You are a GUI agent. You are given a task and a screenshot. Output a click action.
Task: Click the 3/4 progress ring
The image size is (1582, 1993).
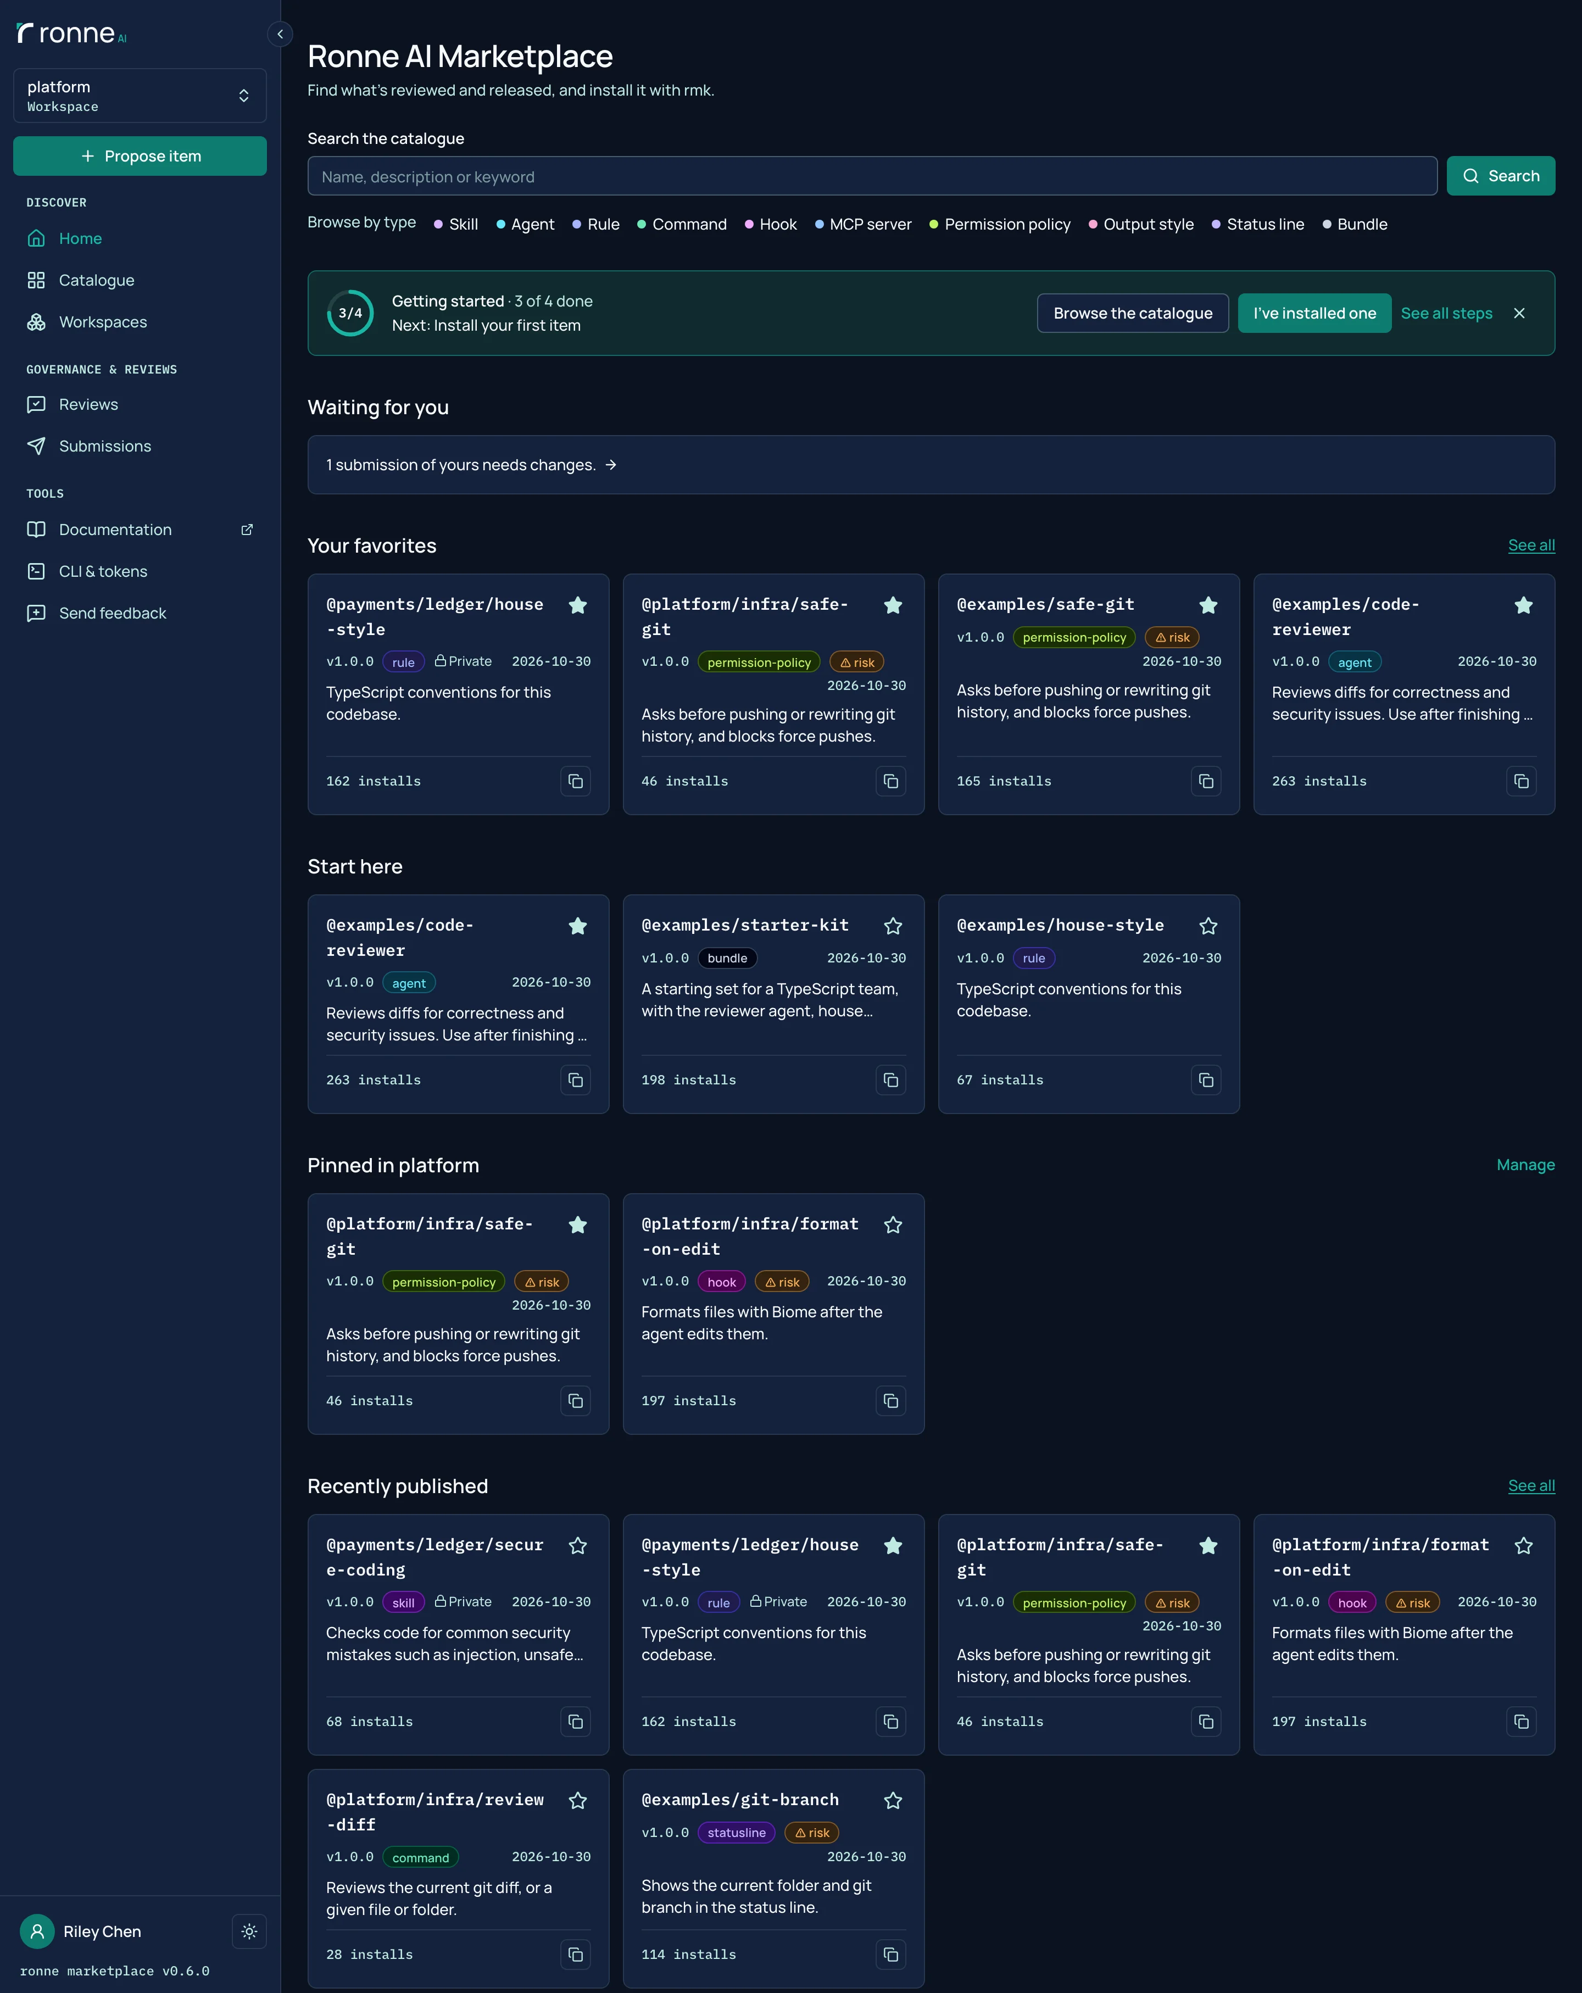tap(350, 313)
